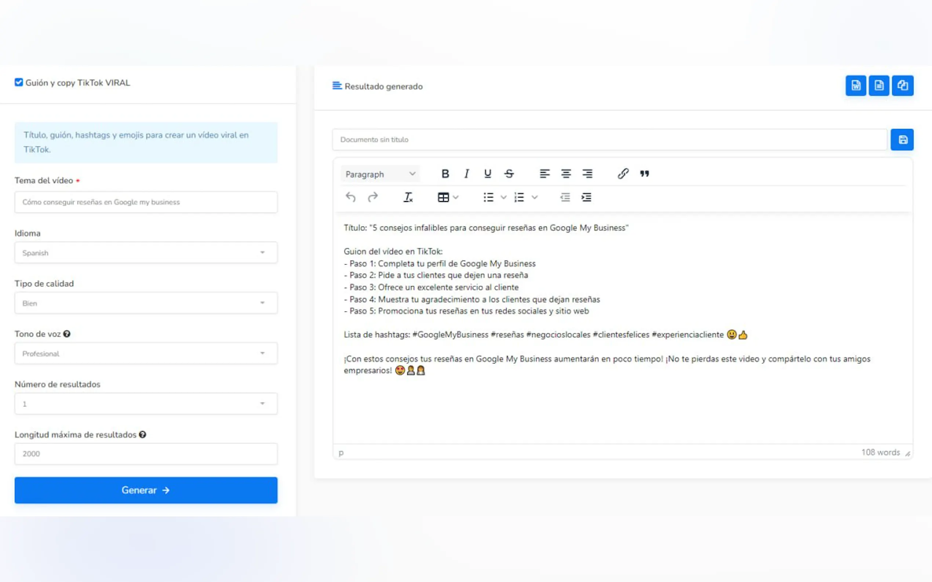
Task: Increase paragraph indent
Action: [x=586, y=198]
